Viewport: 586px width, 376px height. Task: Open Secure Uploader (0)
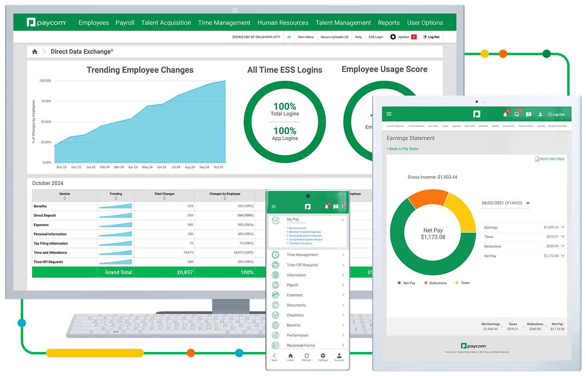point(335,37)
